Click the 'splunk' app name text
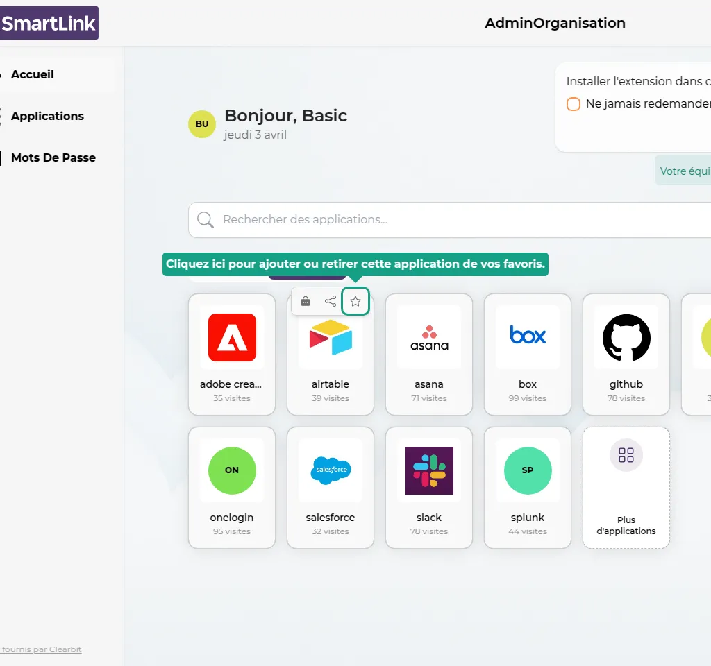Image resolution: width=711 pixels, height=666 pixels. [x=528, y=518]
